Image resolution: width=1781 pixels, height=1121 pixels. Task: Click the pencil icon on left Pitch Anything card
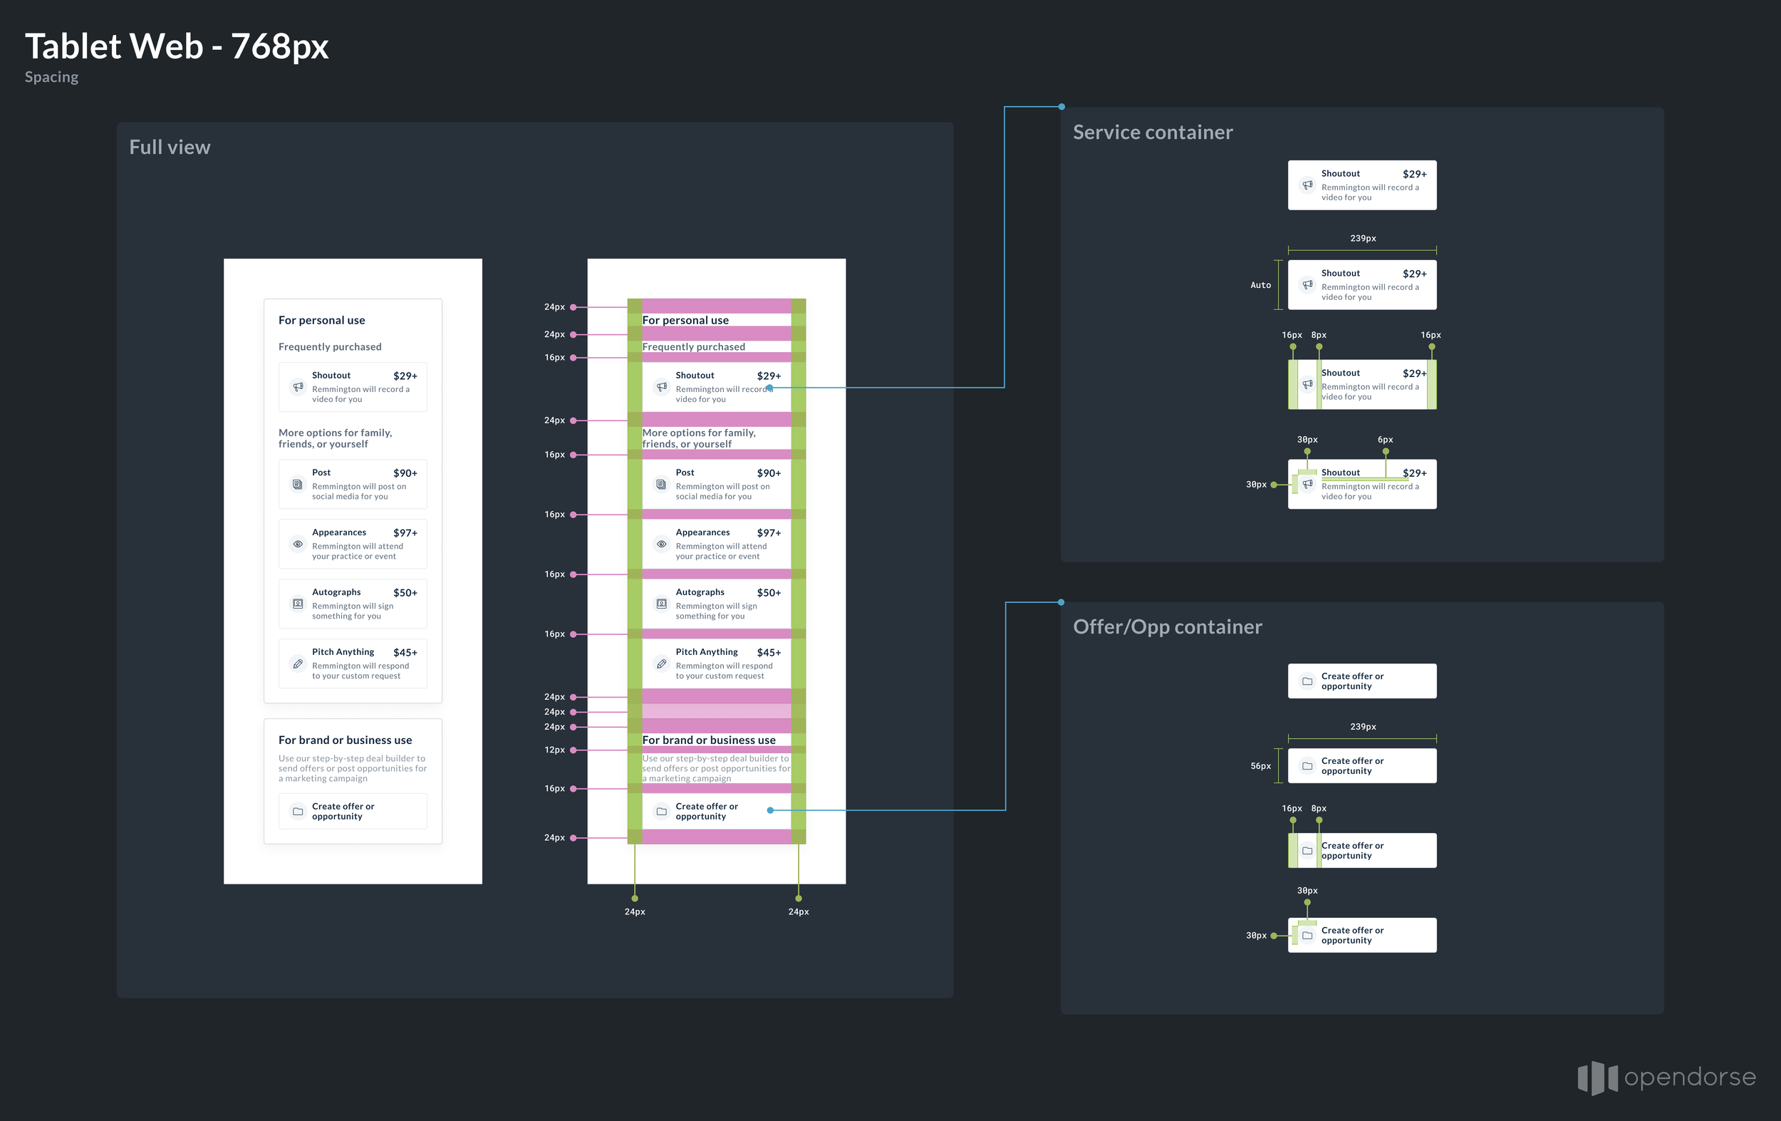pyautogui.click(x=297, y=663)
